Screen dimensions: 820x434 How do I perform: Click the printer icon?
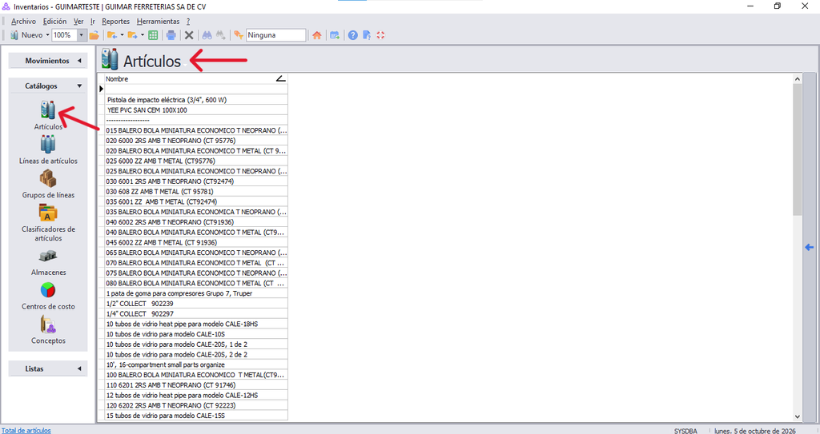(x=171, y=35)
